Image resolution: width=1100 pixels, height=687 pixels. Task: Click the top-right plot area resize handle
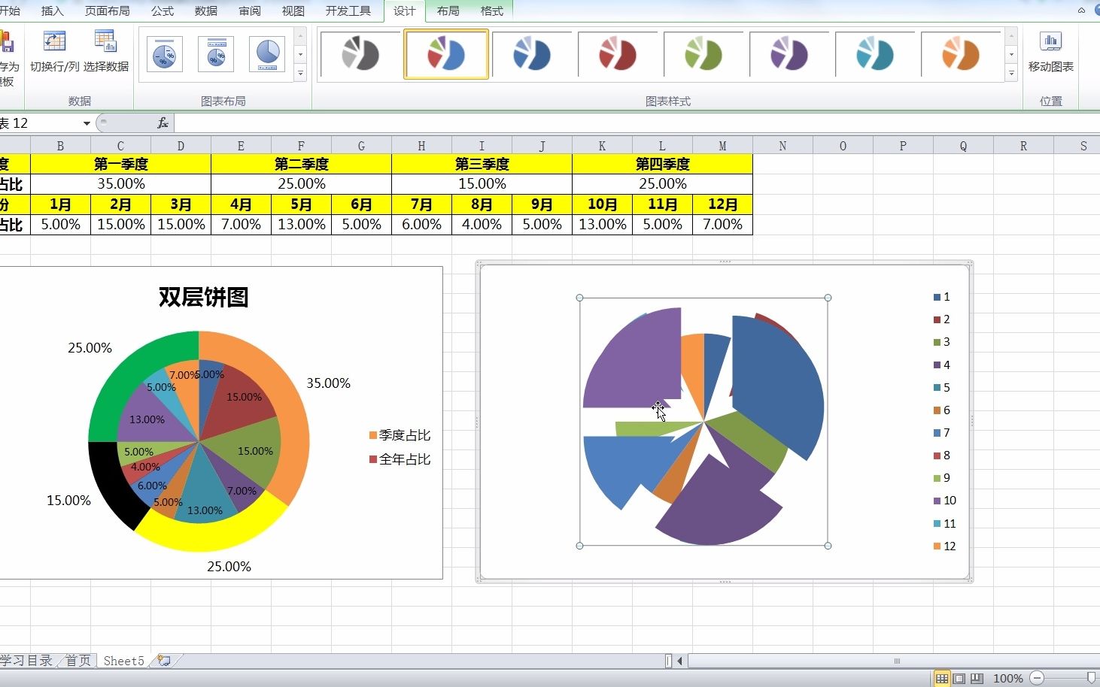point(828,298)
